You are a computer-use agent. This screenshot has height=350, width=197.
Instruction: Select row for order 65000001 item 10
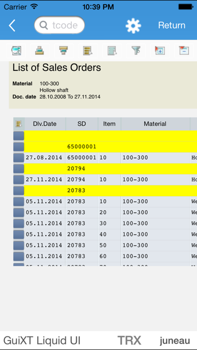coord(19,158)
